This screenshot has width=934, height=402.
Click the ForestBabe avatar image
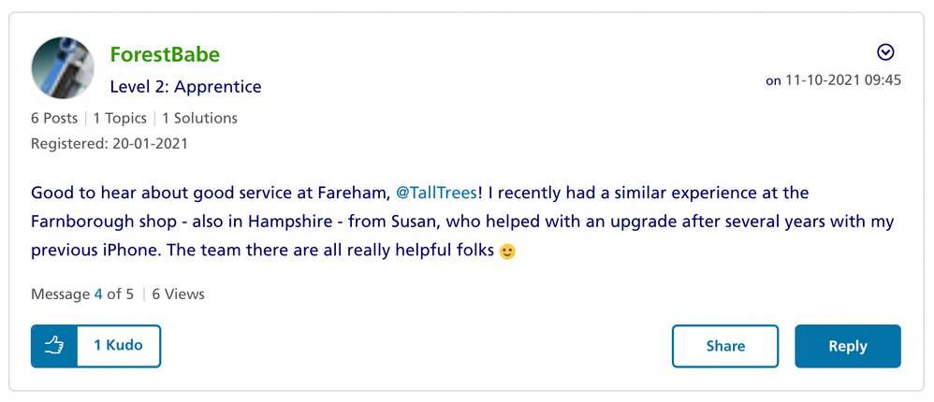[63, 68]
